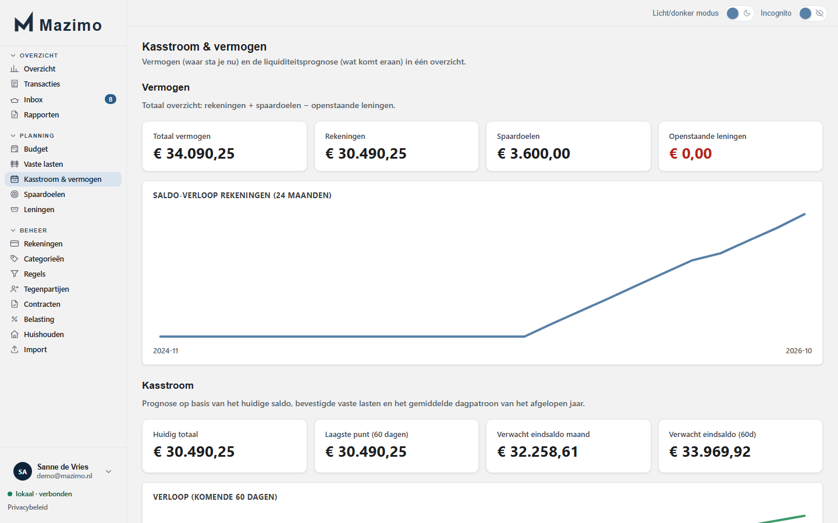Toggle Licht/donker modus switch
This screenshot has height=523, width=838.
[740, 13]
